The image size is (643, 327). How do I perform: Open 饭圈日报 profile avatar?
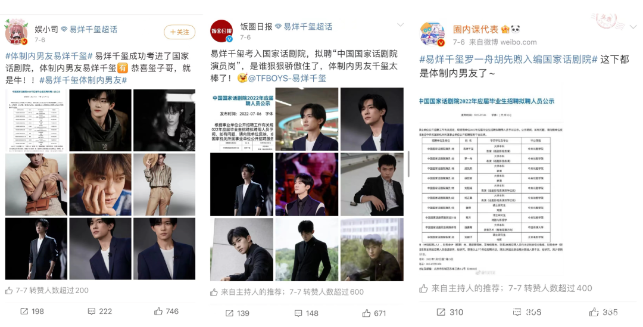221,31
